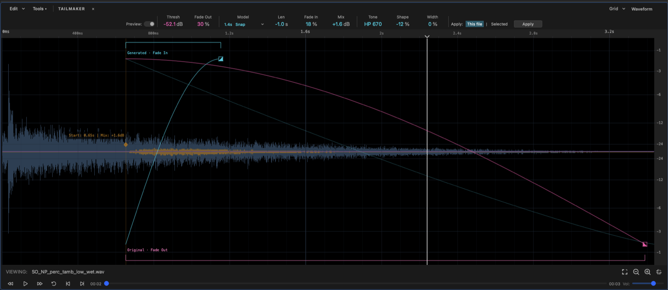The height and width of the screenshot is (290, 668).
Task: Click the playback position slider knob
Action: pyautogui.click(x=106, y=283)
